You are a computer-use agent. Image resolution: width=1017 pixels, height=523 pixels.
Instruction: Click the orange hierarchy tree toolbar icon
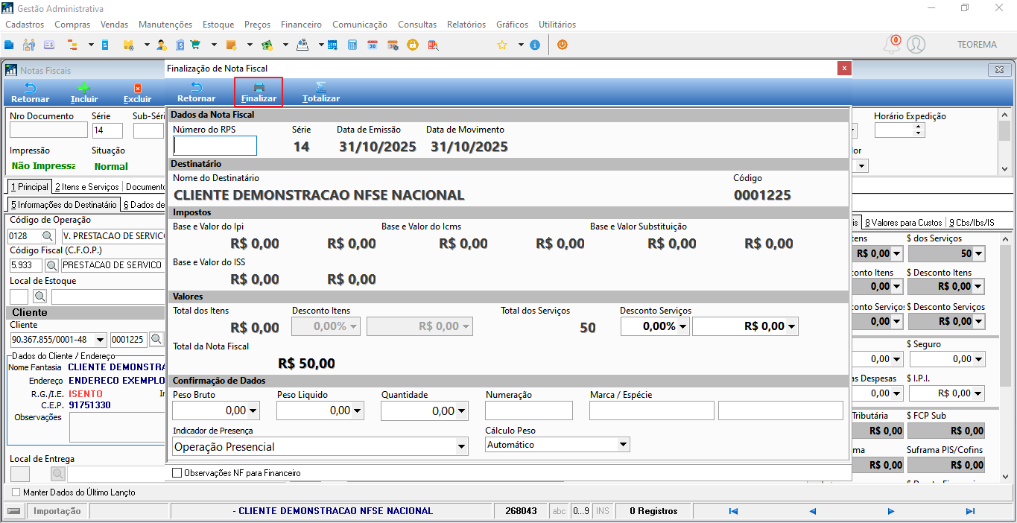click(x=73, y=45)
